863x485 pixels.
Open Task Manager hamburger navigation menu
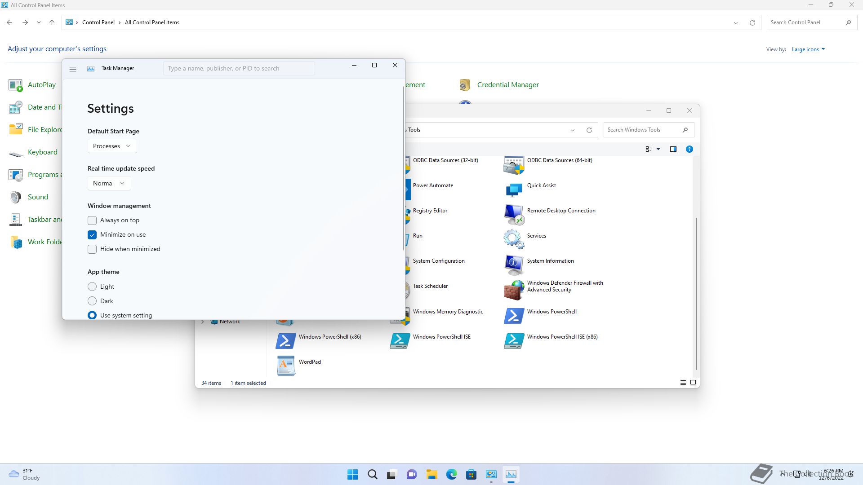point(73,69)
